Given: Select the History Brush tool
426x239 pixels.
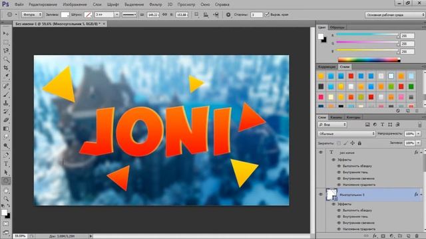Looking at the screenshot, I should point(6,112).
